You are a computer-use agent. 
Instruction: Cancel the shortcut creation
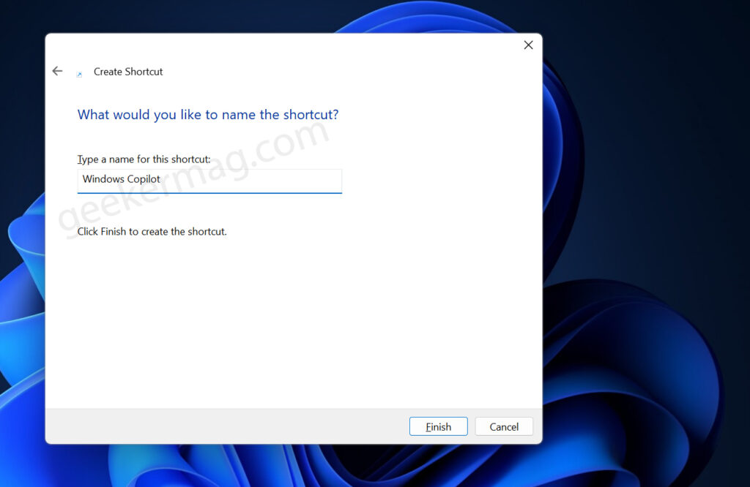coord(504,426)
